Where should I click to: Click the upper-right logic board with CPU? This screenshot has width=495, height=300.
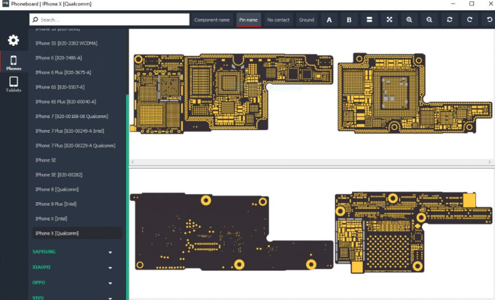tap(415, 93)
